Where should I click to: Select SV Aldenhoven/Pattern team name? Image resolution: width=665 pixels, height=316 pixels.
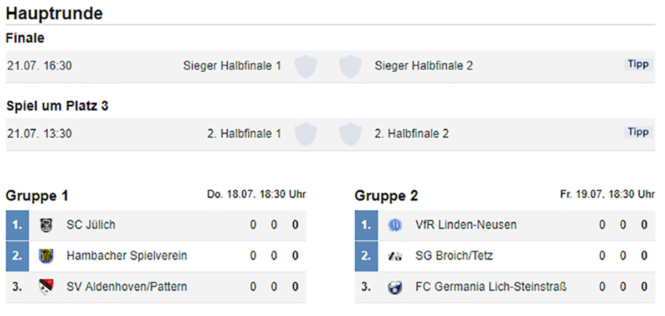coord(127,287)
